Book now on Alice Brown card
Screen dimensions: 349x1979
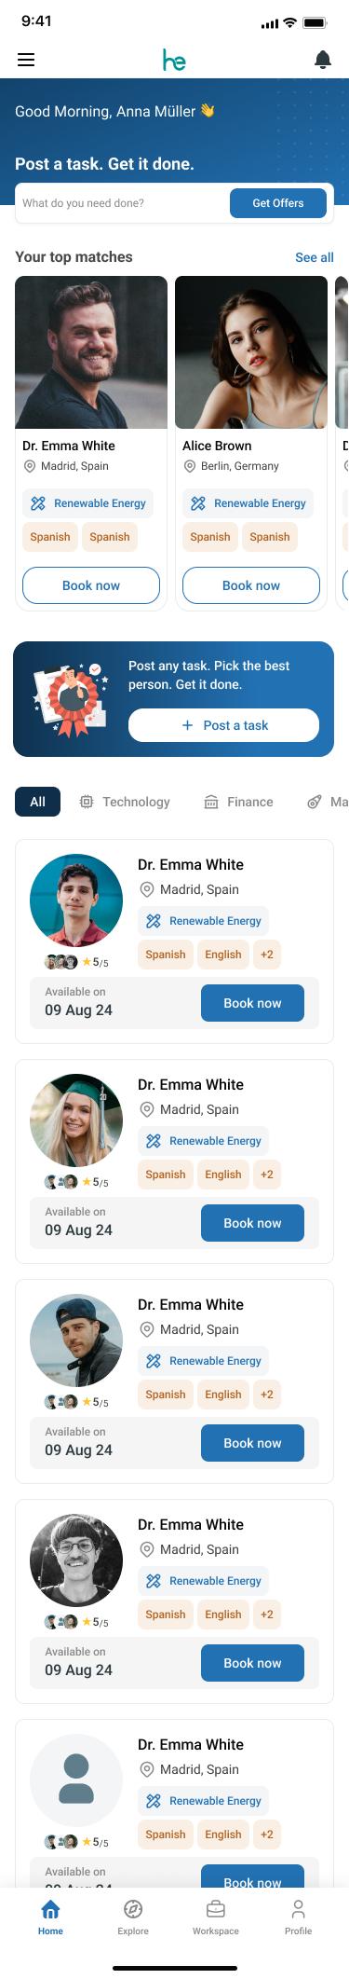tap(251, 585)
